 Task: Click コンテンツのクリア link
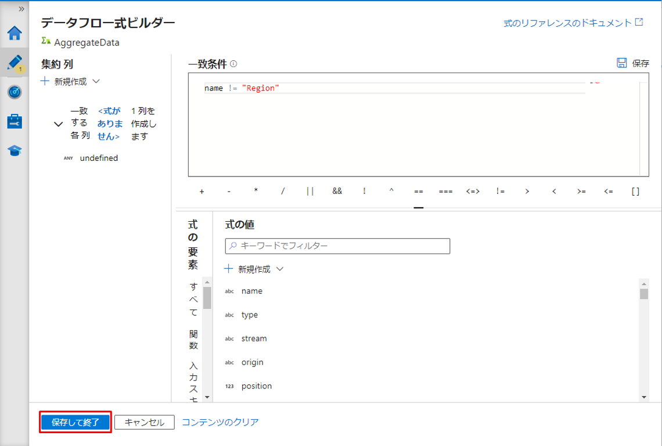220,422
